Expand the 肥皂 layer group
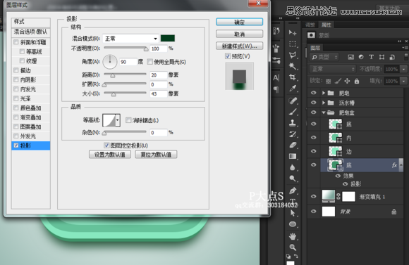This screenshot has width=409, height=265. (324, 93)
